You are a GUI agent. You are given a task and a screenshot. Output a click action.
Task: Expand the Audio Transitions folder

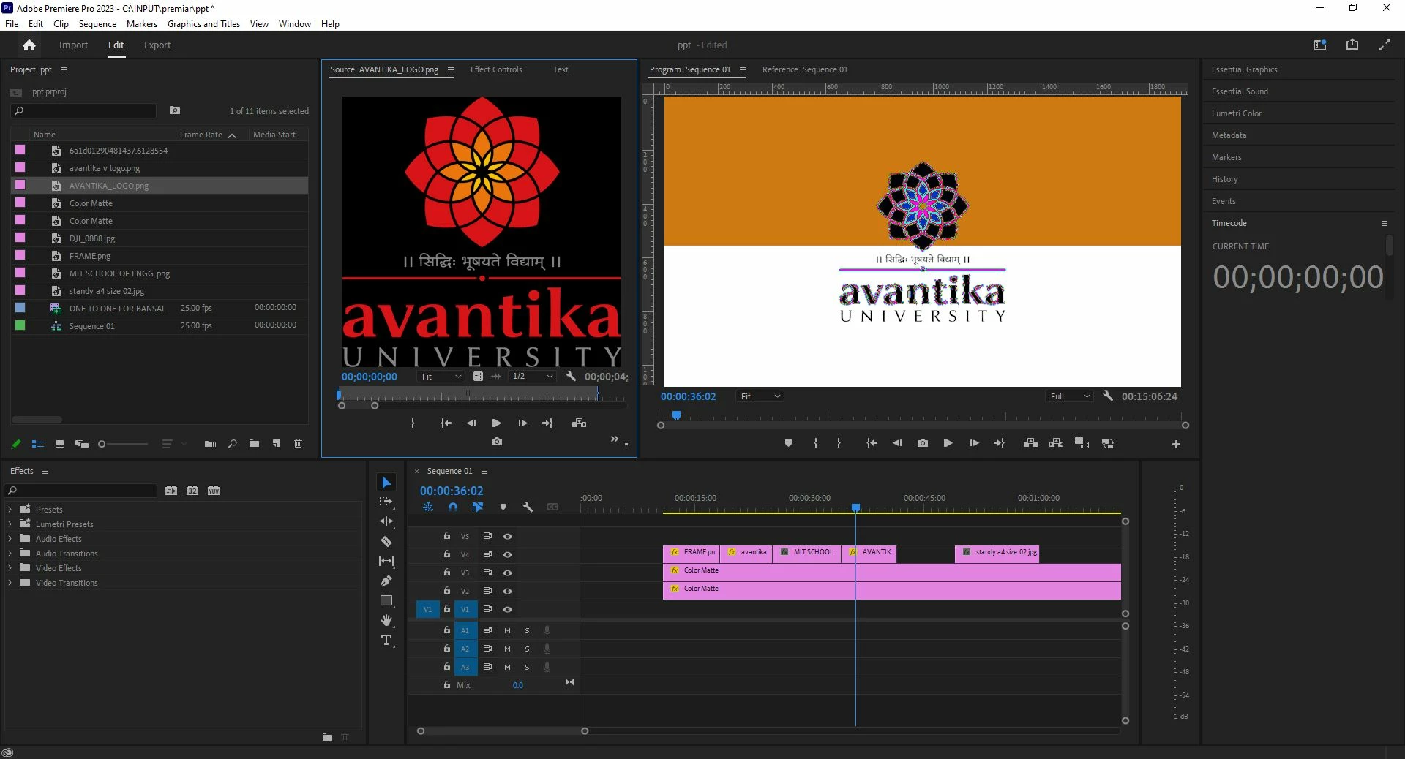10,554
